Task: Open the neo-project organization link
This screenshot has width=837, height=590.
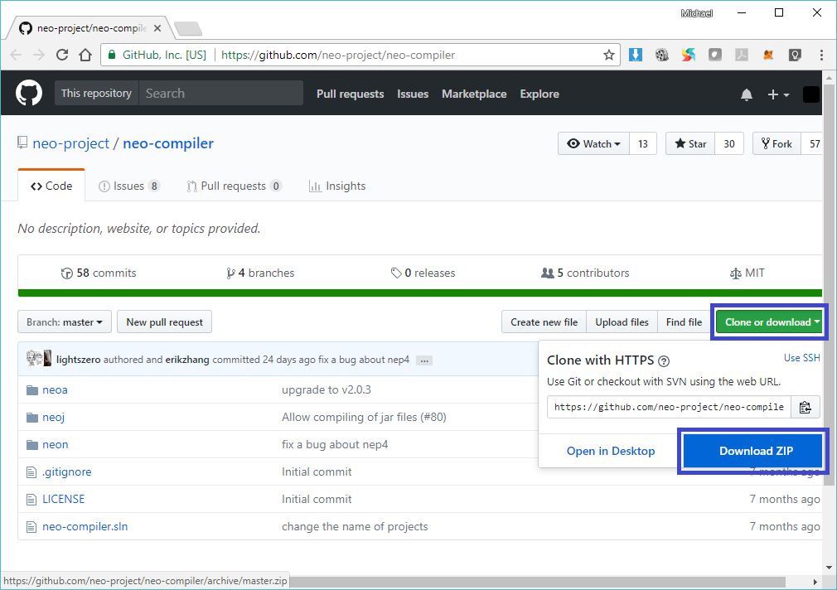Action: tap(71, 143)
